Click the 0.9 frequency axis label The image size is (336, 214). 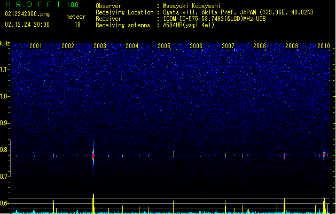coord(5,123)
